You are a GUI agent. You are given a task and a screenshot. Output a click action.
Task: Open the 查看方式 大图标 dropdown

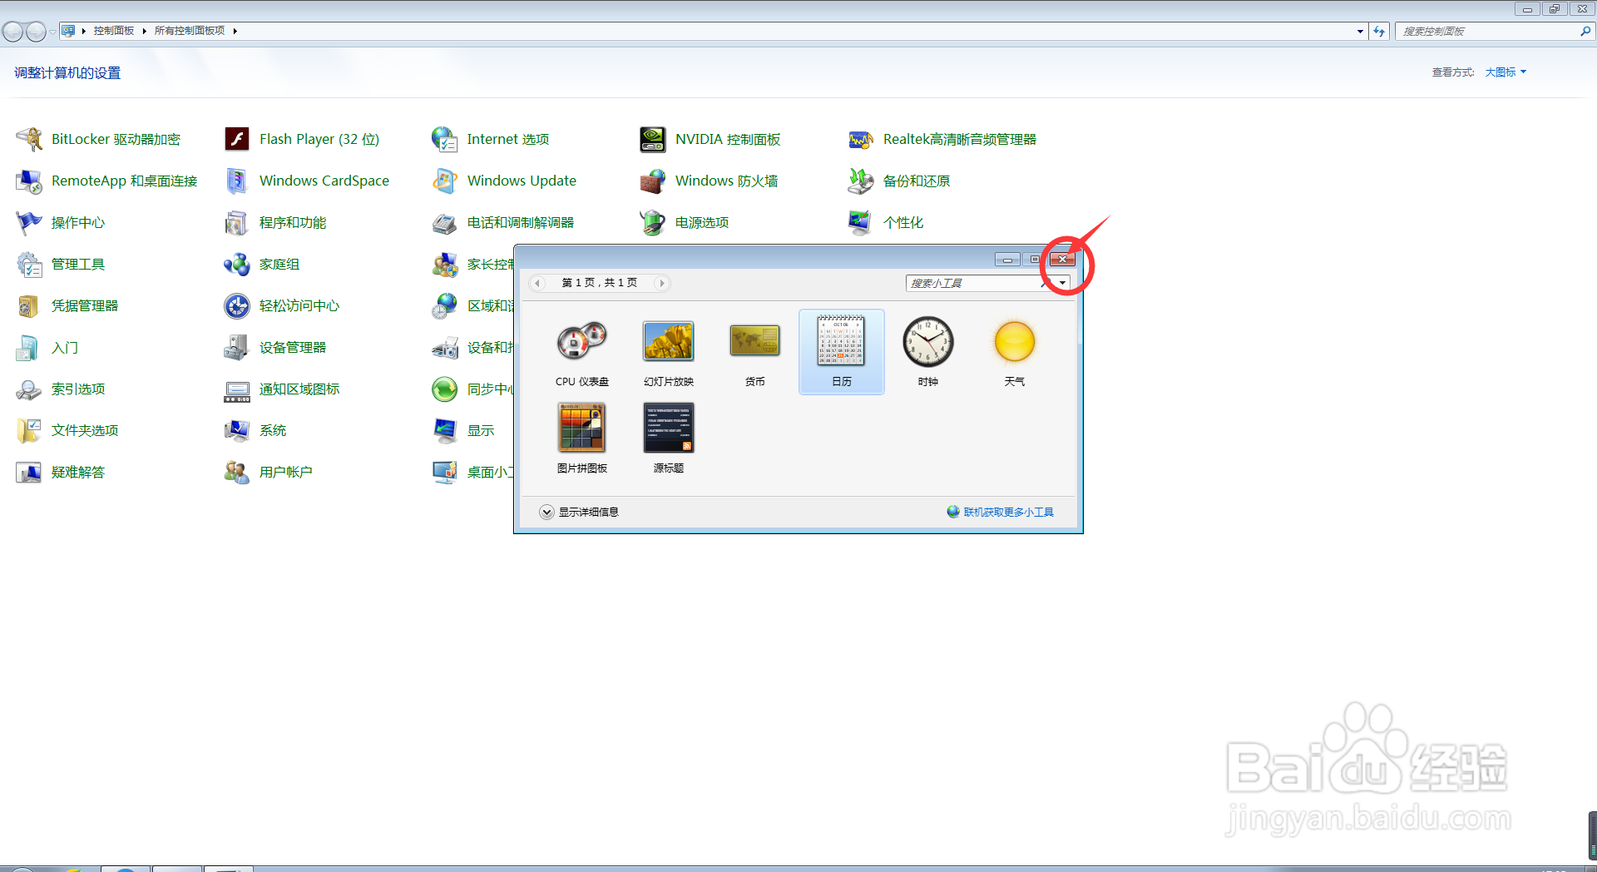[1506, 72]
